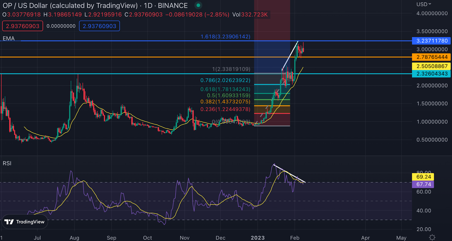Select the 0.382(1.43732075) Fibonacci label
The height and width of the screenshot is (241, 452).
(x=225, y=102)
